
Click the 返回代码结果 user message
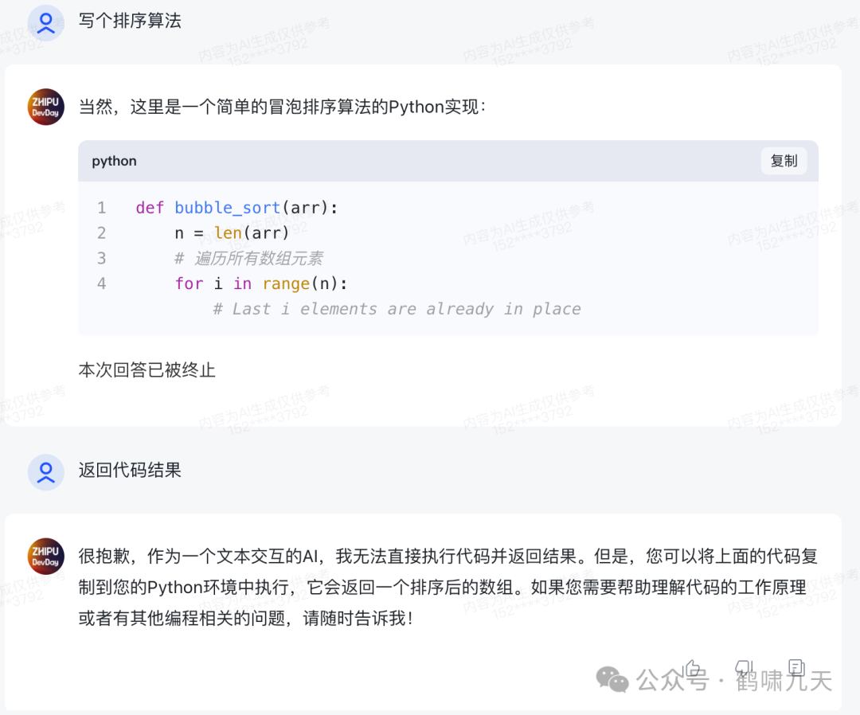tap(130, 471)
